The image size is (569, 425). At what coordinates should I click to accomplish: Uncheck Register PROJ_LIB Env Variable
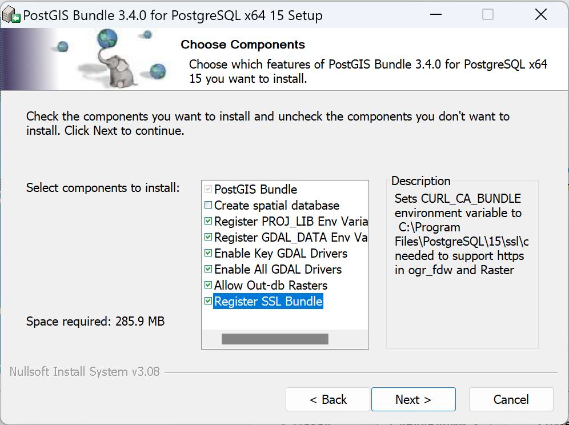point(209,221)
